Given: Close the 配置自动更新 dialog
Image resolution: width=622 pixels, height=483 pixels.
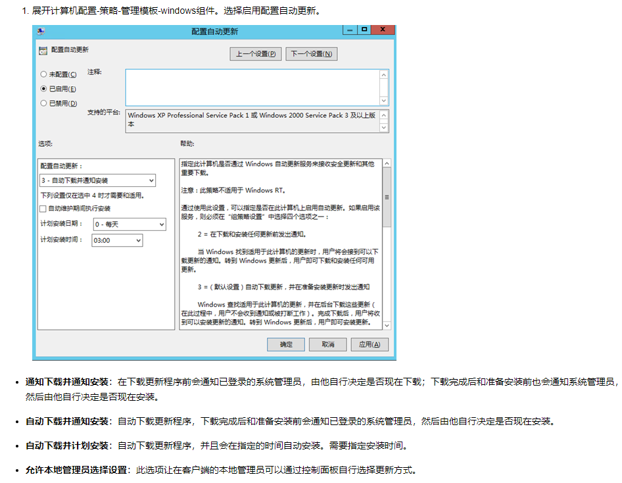Looking at the screenshot, I should click(x=383, y=30).
